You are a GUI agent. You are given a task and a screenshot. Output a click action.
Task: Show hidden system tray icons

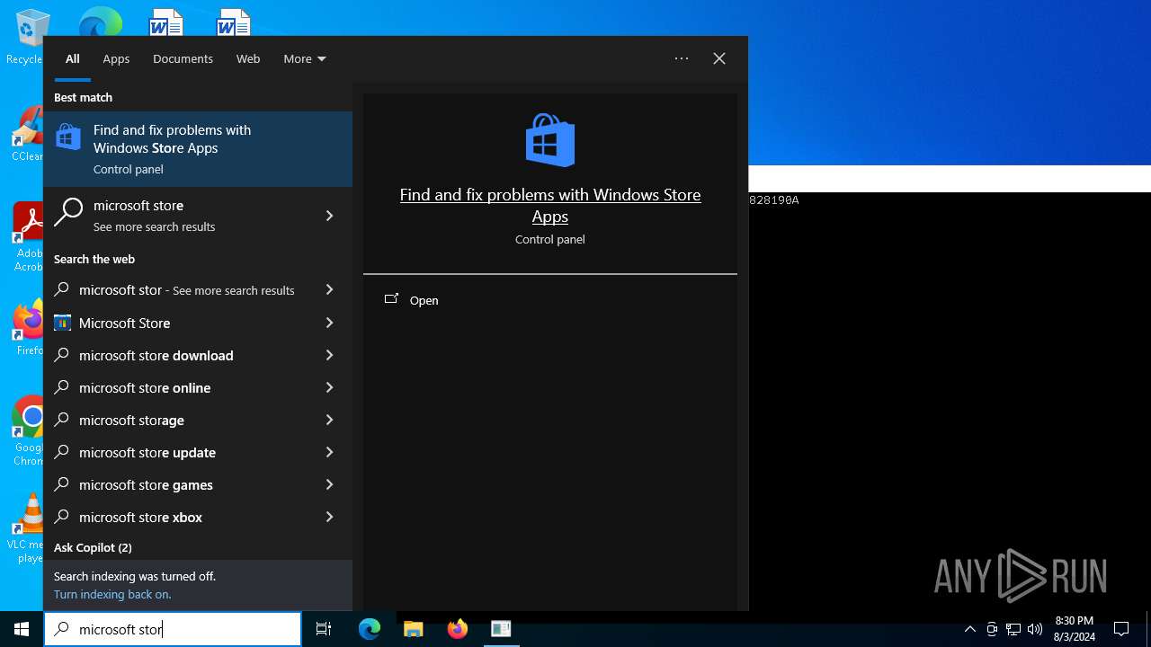pos(970,629)
